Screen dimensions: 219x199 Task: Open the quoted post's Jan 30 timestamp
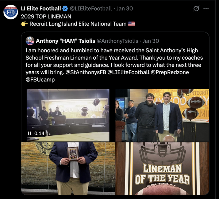coord(151,41)
